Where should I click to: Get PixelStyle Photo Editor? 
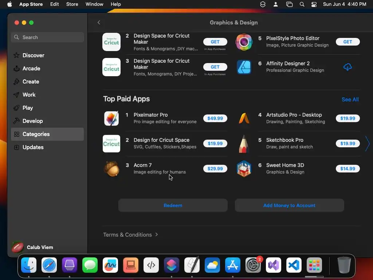(348, 42)
